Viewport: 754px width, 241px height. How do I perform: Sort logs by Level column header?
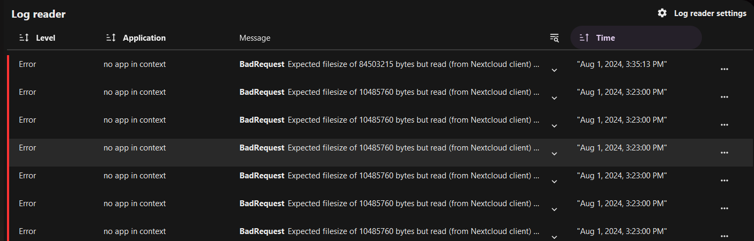pos(45,38)
